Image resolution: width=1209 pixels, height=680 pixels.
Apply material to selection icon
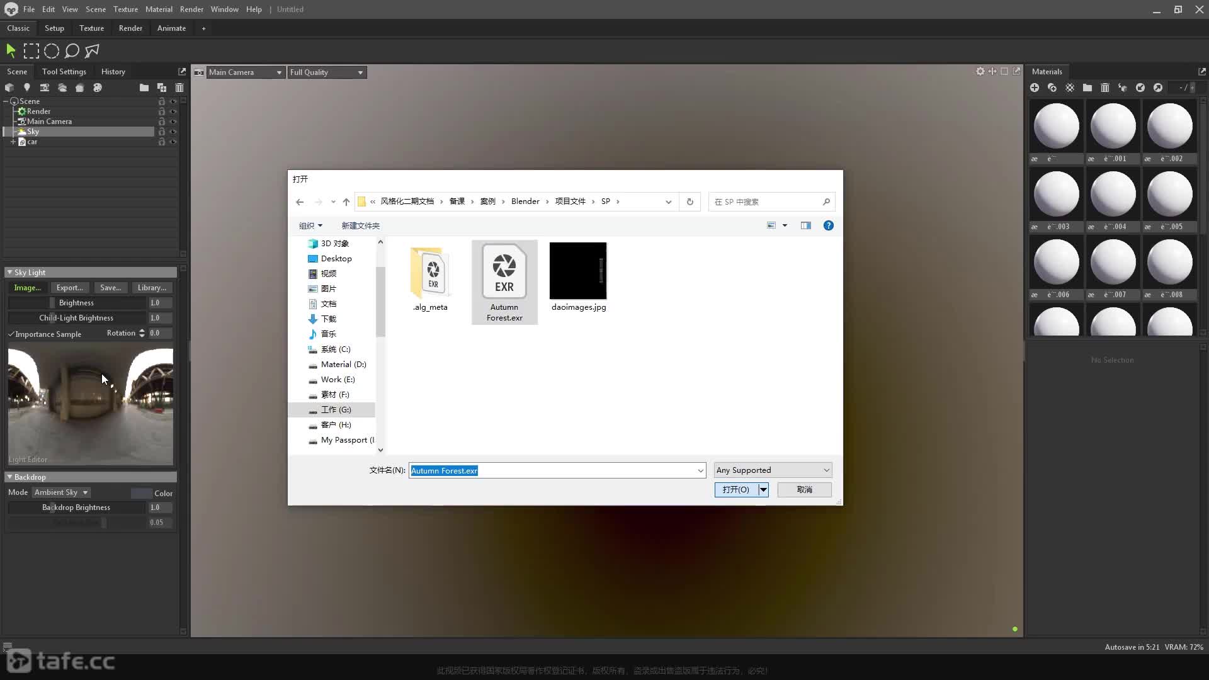[1123, 88]
